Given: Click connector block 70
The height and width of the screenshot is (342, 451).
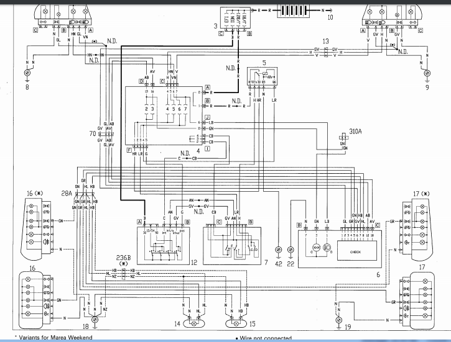Looking at the screenshot, I should tap(108, 133).
